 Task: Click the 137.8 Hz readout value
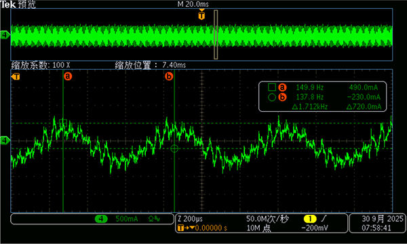(x=310, y=97)
